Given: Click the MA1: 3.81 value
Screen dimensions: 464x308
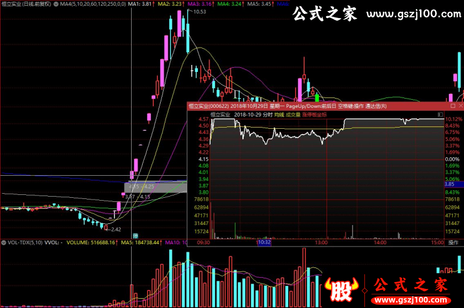Looking at the screenshot, I should [x=140, y=4].
